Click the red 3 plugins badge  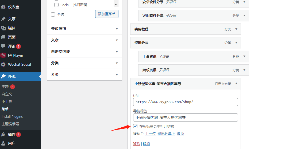point(18,135)
